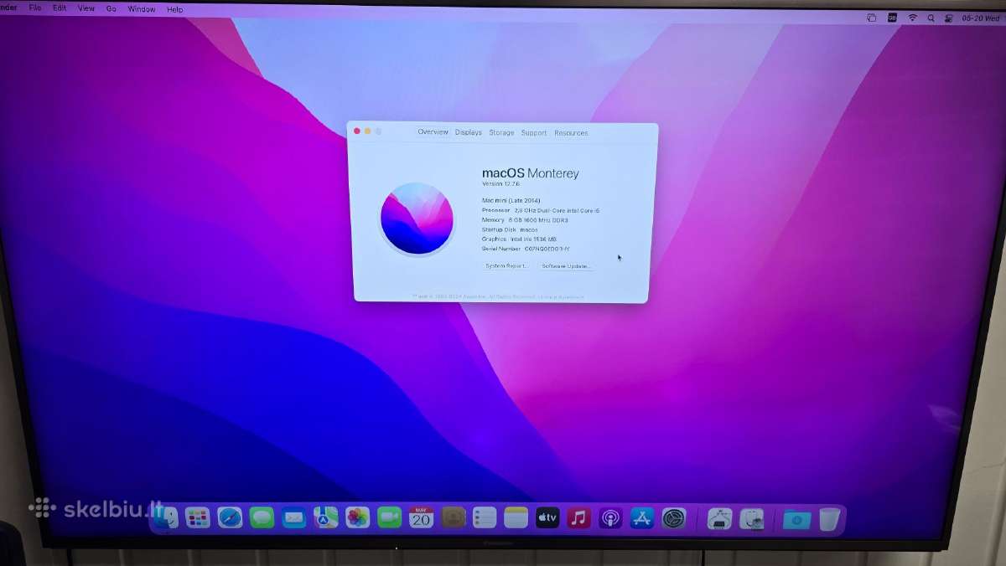Open System Preferences from the Dock
This screenshot has width=1006, height=566.
pyautogui.click(x=674, y=517)
